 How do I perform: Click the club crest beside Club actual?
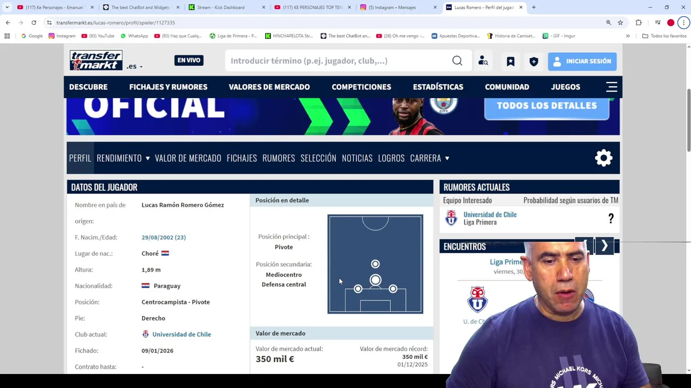145,334
